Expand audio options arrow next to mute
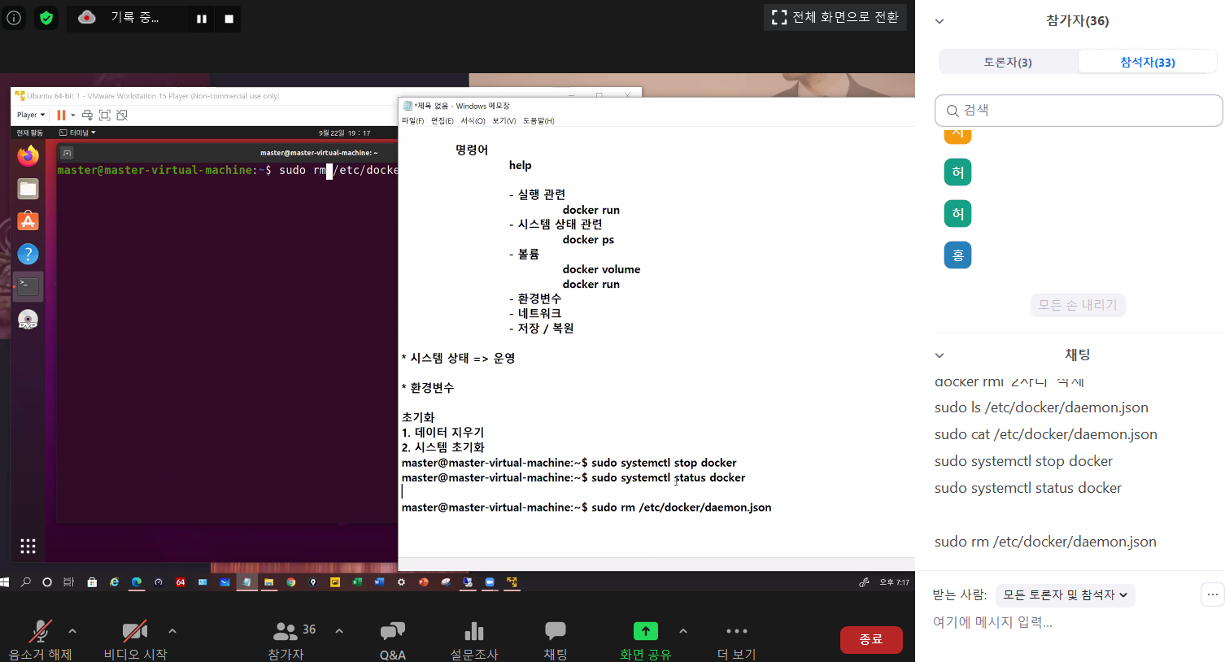 pyautogui.click(x=72, y=630)
